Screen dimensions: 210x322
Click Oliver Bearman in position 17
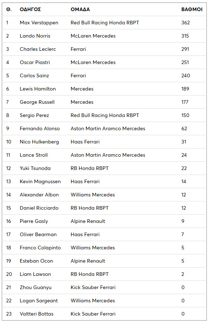point(38,234)
